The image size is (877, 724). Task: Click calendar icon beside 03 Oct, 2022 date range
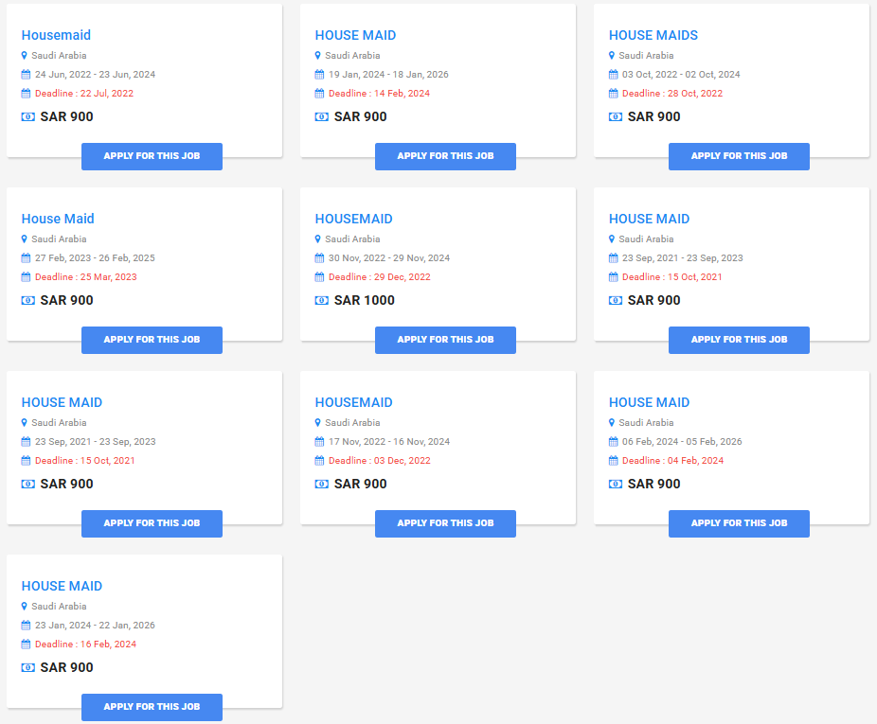coord(614,75)
